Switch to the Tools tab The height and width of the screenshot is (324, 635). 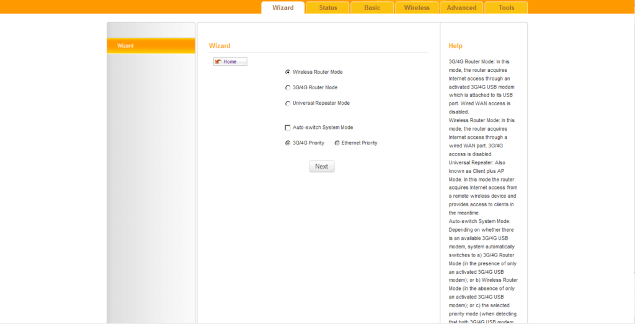tap(506, 7)
